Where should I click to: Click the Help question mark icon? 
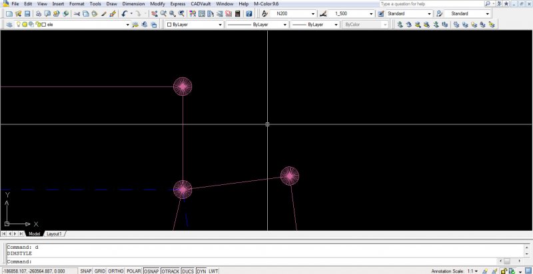click(x=249, y=13)
